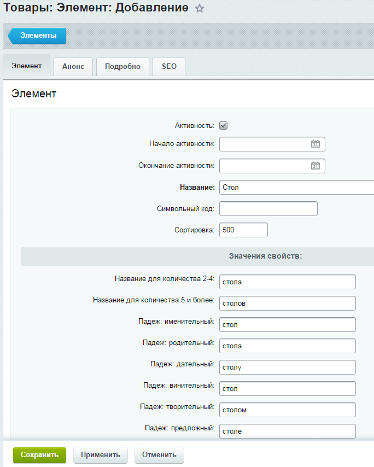Select the Падеж: творительный input
Screen dimensions: 374x467
pos(288,410)
